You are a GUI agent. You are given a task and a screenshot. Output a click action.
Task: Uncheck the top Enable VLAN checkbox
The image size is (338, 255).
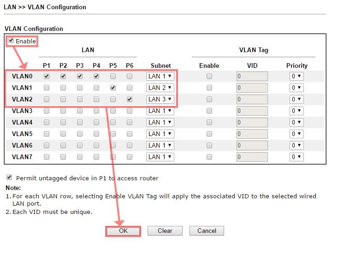point(11,41)
